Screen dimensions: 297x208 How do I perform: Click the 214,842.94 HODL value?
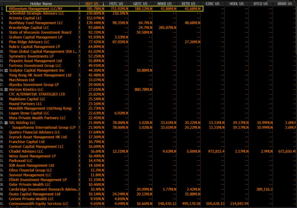point(239,204)
